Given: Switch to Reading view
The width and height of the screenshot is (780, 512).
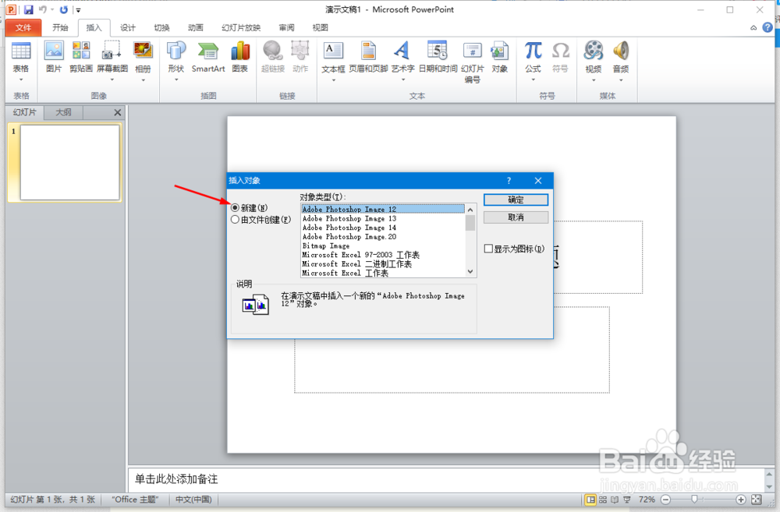Looking at the screenshot, I should (615, 500).
